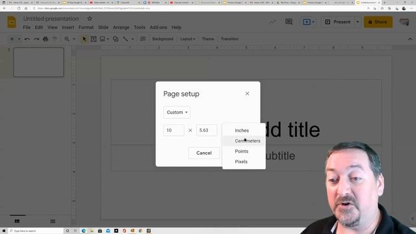Open Microsoft Store from the taskbar

coord(99,231)
